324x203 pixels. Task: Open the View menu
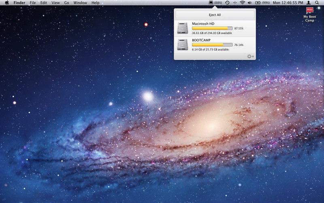(55, 3)
